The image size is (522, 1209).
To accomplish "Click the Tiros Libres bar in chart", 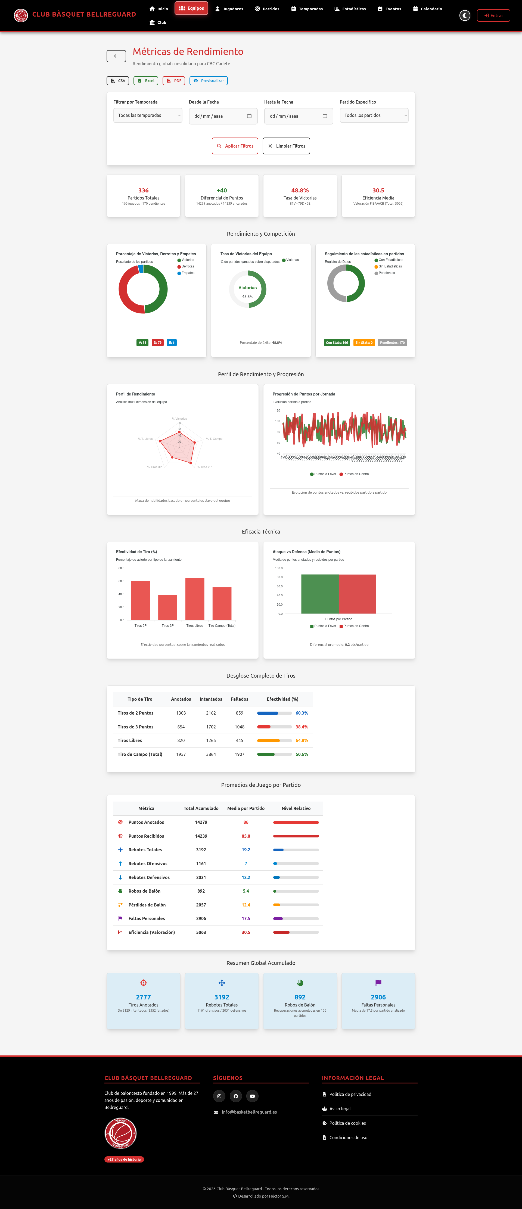I will point(195,599).
